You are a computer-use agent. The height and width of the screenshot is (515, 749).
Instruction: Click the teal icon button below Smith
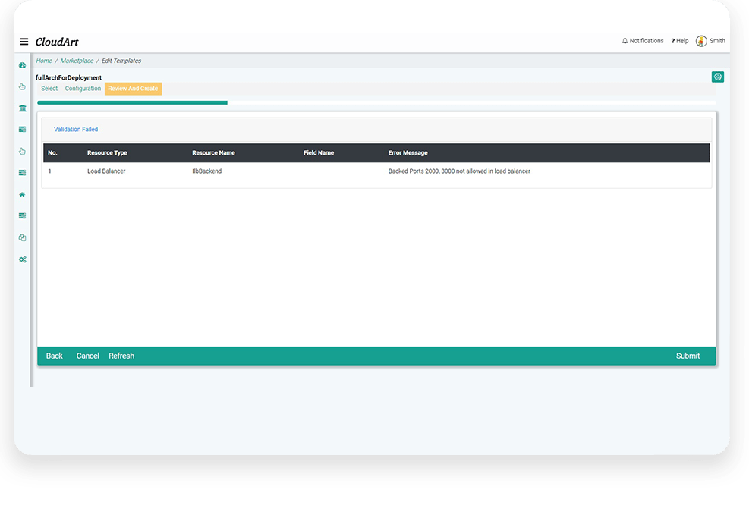coord(717,77)
